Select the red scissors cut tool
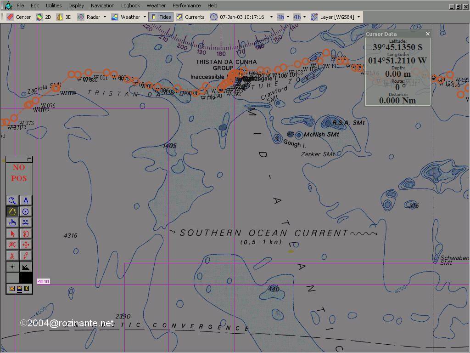Screen dimensions: 470x353 click(12, 256)
